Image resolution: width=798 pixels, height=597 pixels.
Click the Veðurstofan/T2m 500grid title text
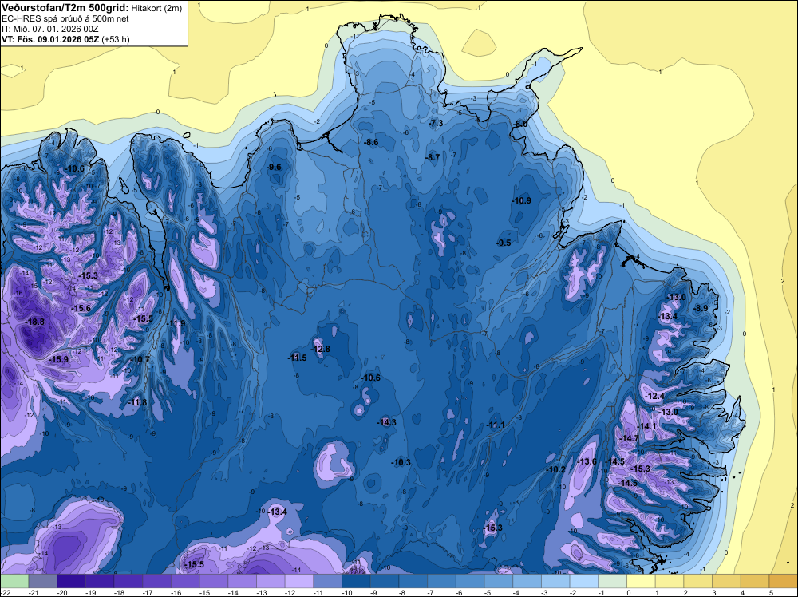[x=65, y=8]
